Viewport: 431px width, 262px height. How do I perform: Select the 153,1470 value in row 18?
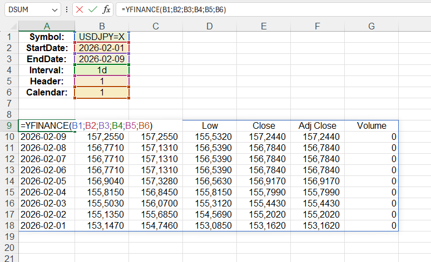pyautogui.click(x=102, y=225)
